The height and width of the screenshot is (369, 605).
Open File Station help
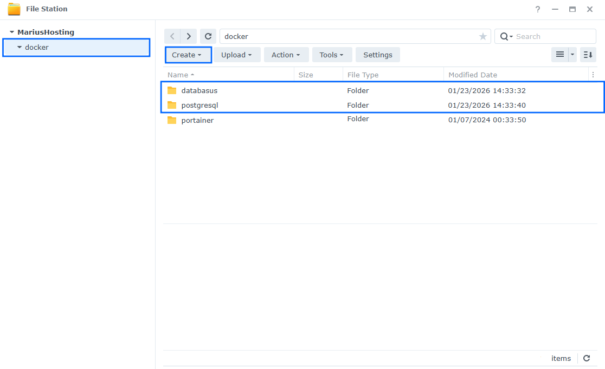pyautogui.click(x=537, y=9)
